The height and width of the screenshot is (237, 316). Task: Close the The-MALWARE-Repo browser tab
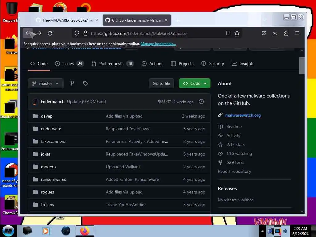[x=97, y=20]
